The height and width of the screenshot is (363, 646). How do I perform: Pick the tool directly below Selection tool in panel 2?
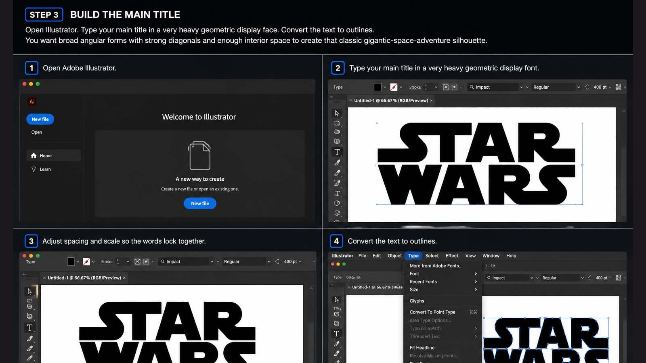coord(337,123)
